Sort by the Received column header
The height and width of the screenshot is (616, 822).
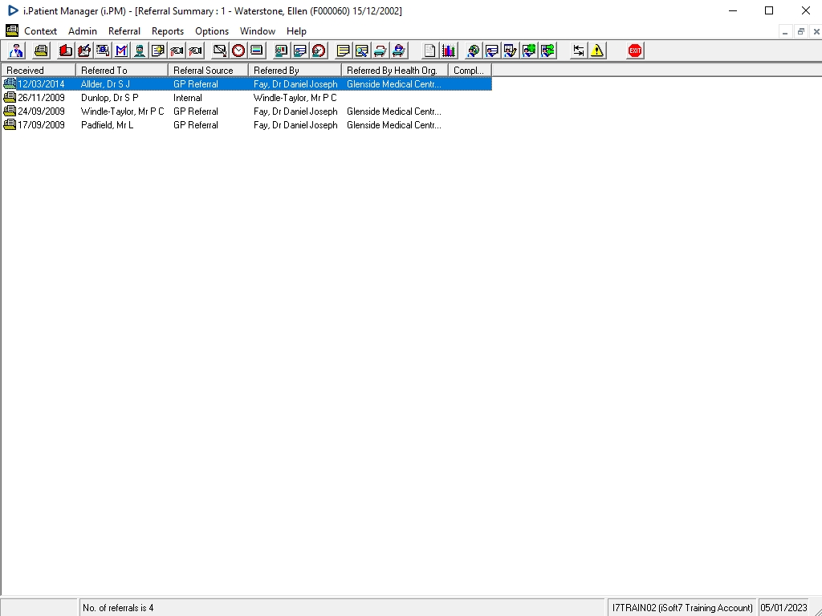(39, 71)
